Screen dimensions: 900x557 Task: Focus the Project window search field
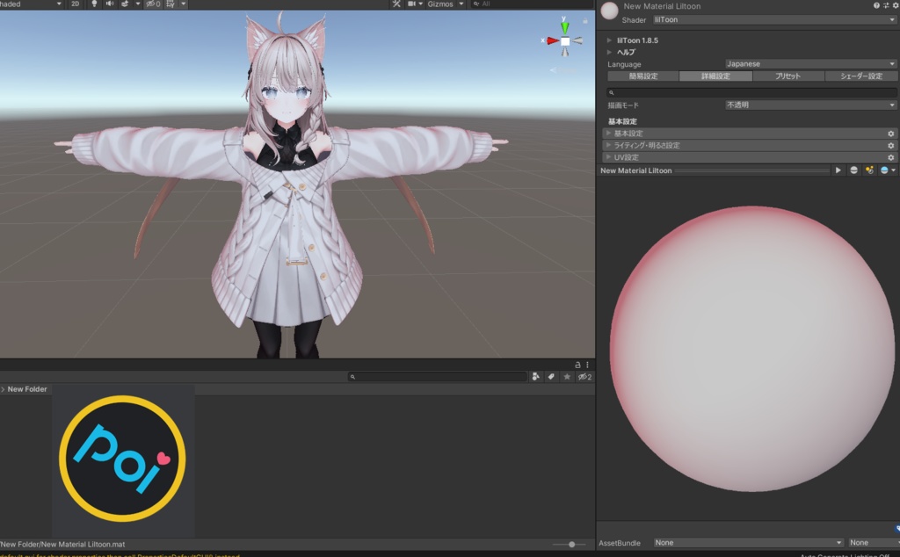click(x=438, y=377)
